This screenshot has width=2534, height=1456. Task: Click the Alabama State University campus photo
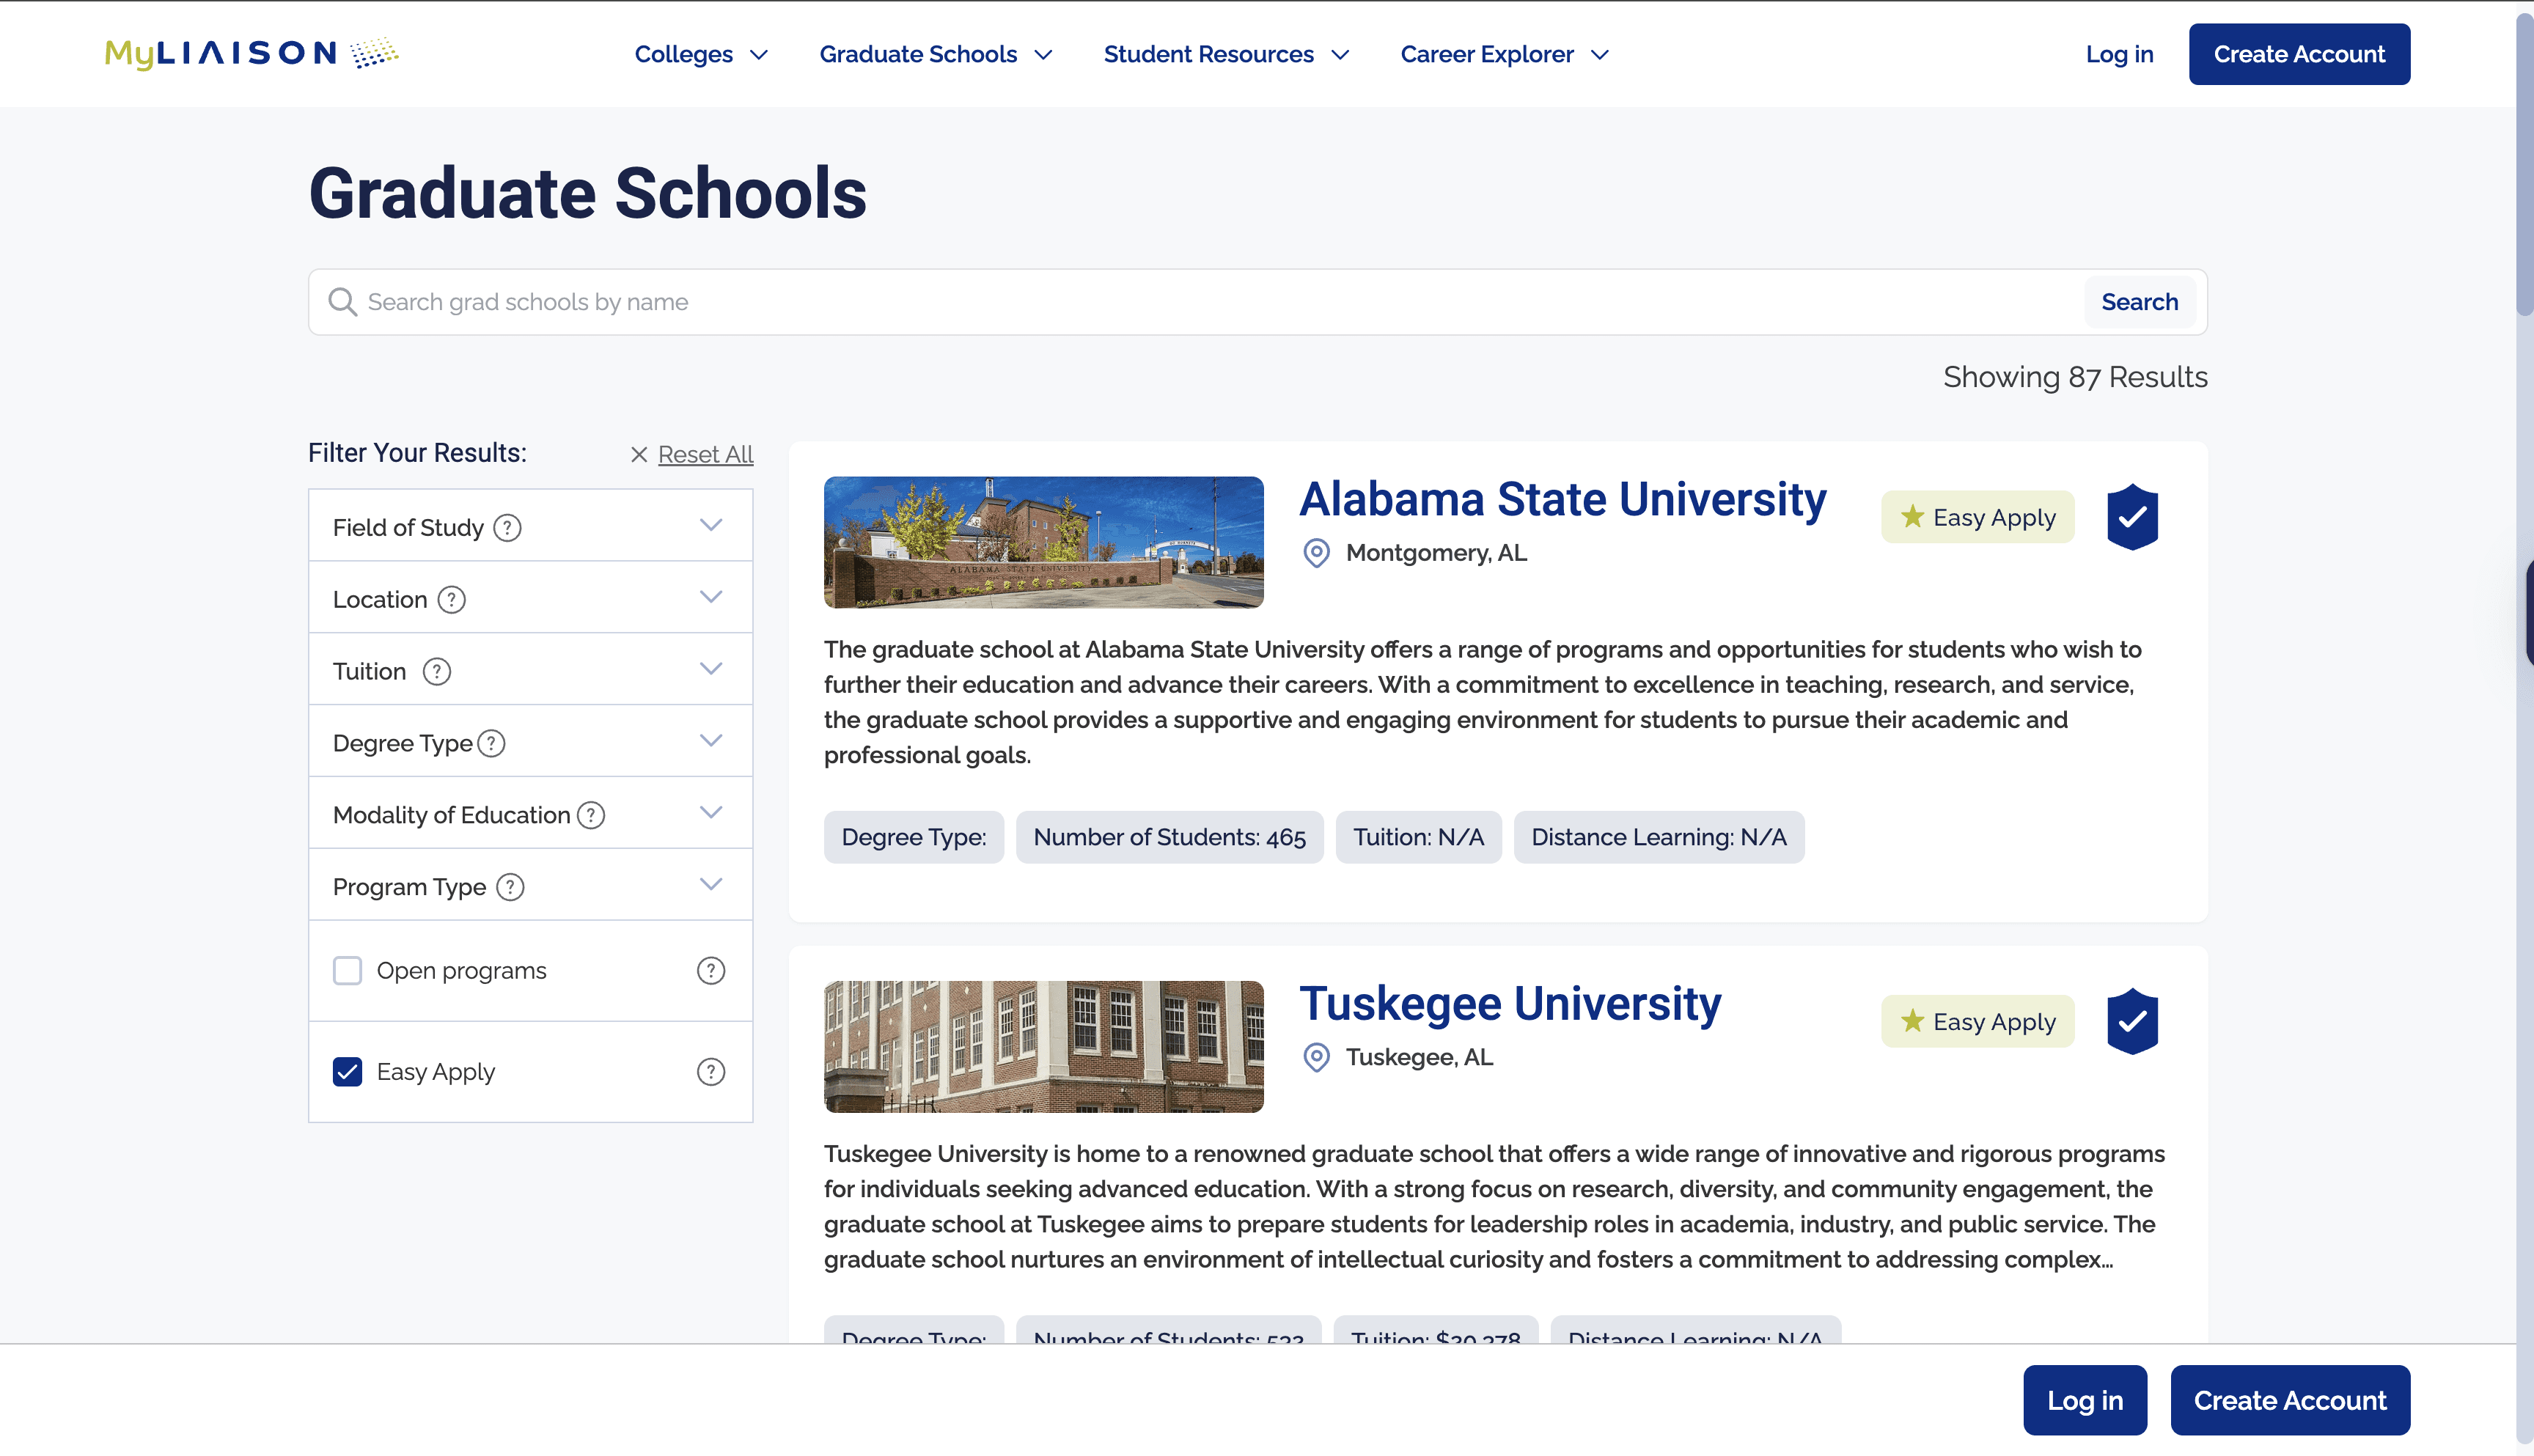[x=1043, y=542]
